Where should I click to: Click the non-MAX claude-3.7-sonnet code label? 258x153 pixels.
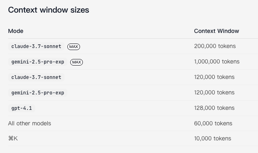click(36, 77)
